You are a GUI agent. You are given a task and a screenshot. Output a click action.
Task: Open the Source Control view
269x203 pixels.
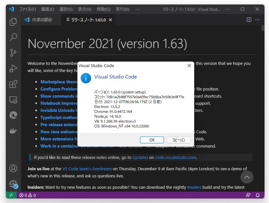13,53
